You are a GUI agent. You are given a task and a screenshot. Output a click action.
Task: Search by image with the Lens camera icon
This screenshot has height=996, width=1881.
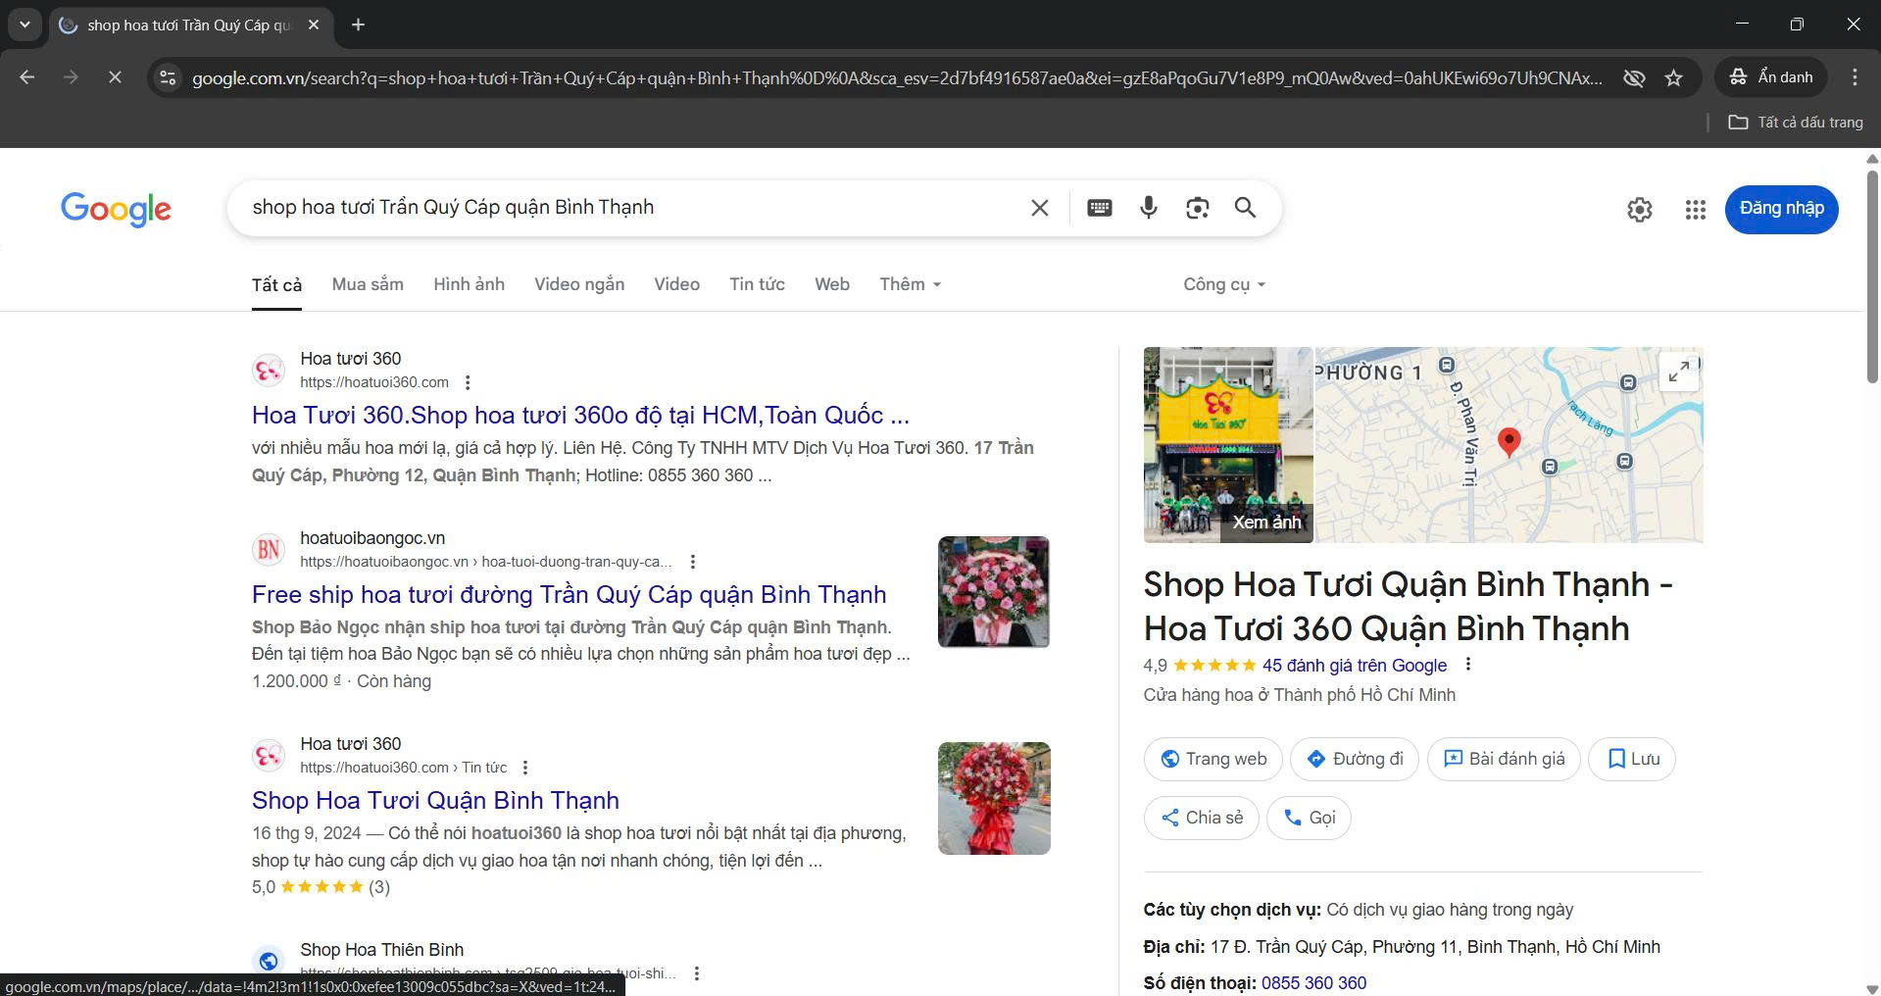(x=1197, y=208)
